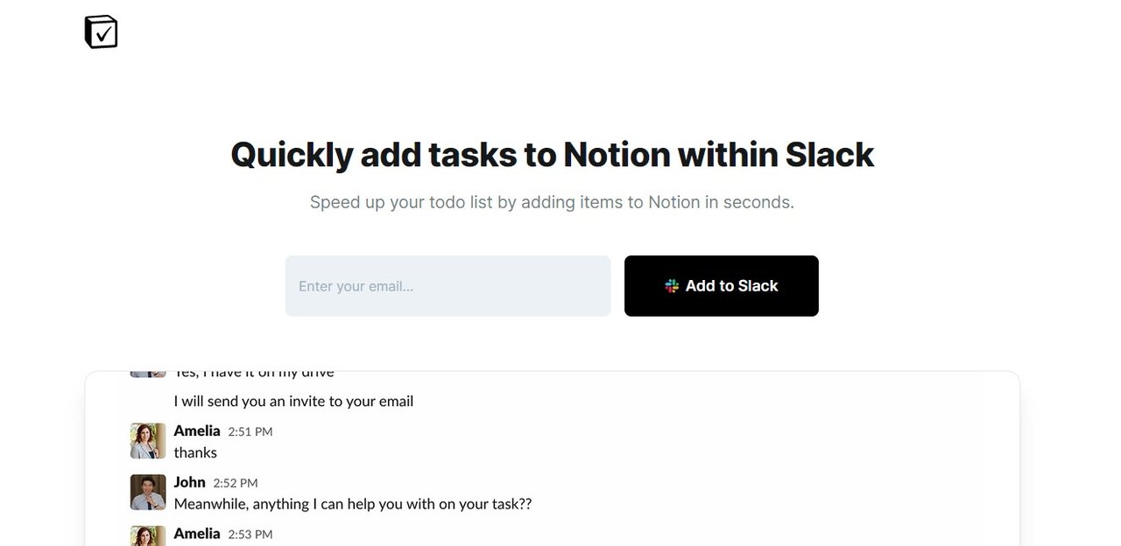Click the partially visible avatar at top
This screenshot has width=1121, height=546.
[x=148, y=374]
